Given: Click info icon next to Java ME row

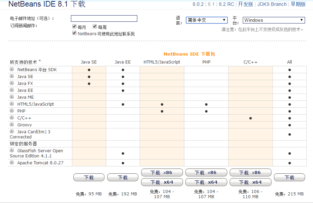Looking at the screenshot, I should (x=12, y=97).
